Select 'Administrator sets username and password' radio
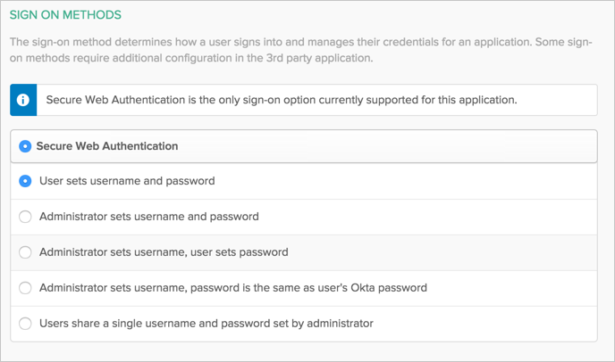The image size is (615, 362). pyautogui.click(x=25, y=217)
